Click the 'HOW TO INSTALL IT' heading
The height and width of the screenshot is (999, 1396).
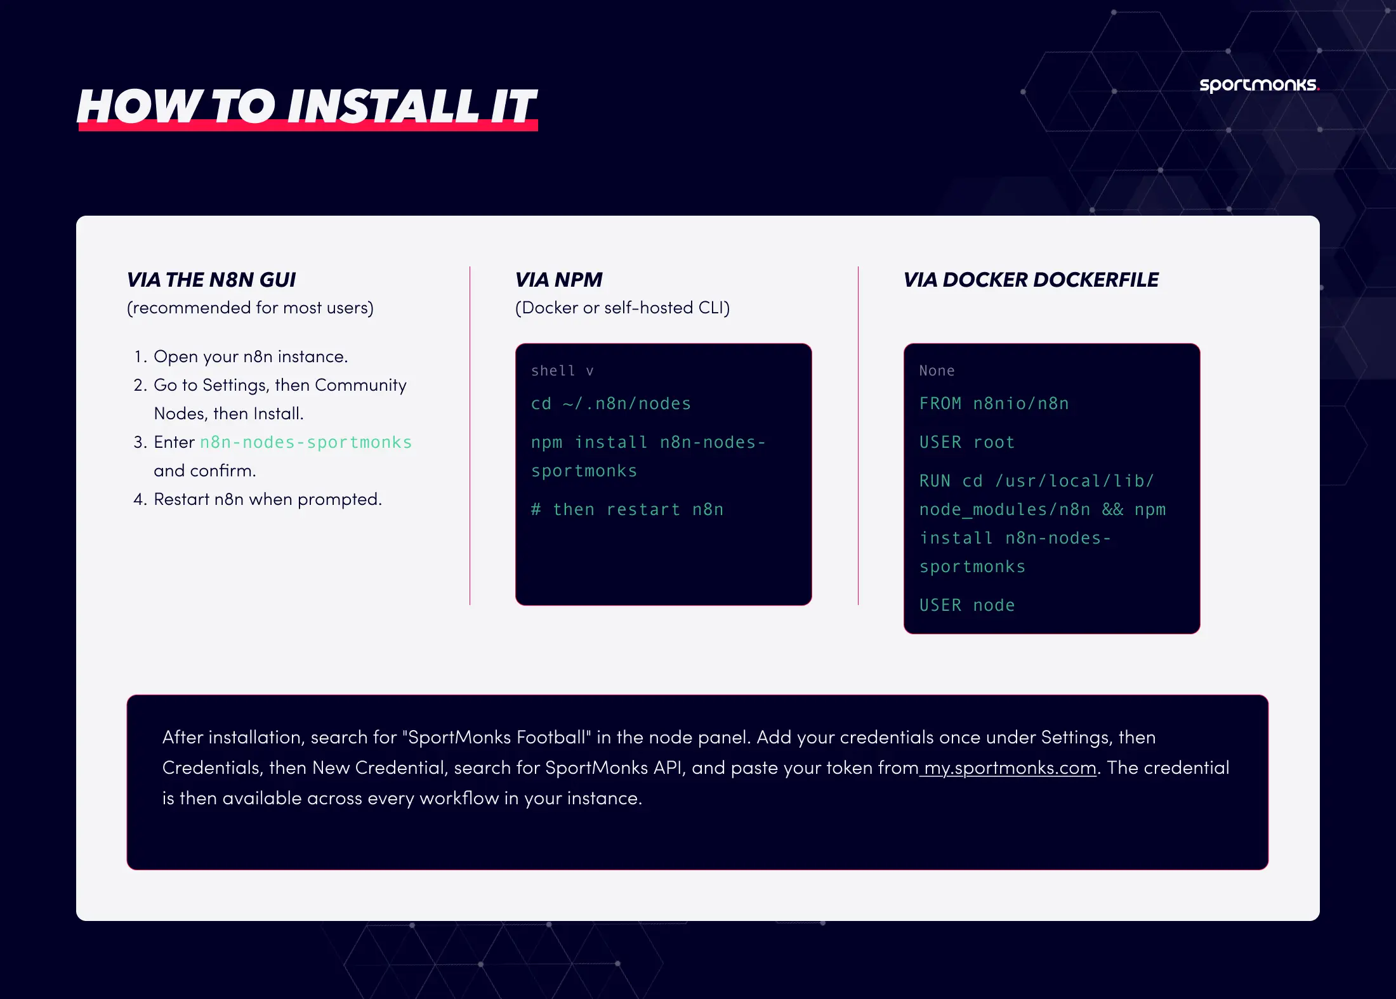click(x=307, y=107)
